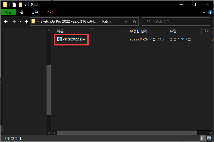The height and width of the screenshot is (142, 214).
Task: Click the horizontal scrollbar left arrow
Action: [x=54, y=133]
